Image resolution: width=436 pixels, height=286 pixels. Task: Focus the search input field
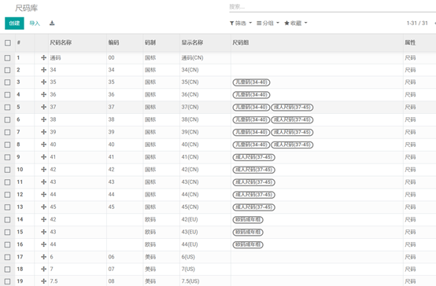point(332,7)
